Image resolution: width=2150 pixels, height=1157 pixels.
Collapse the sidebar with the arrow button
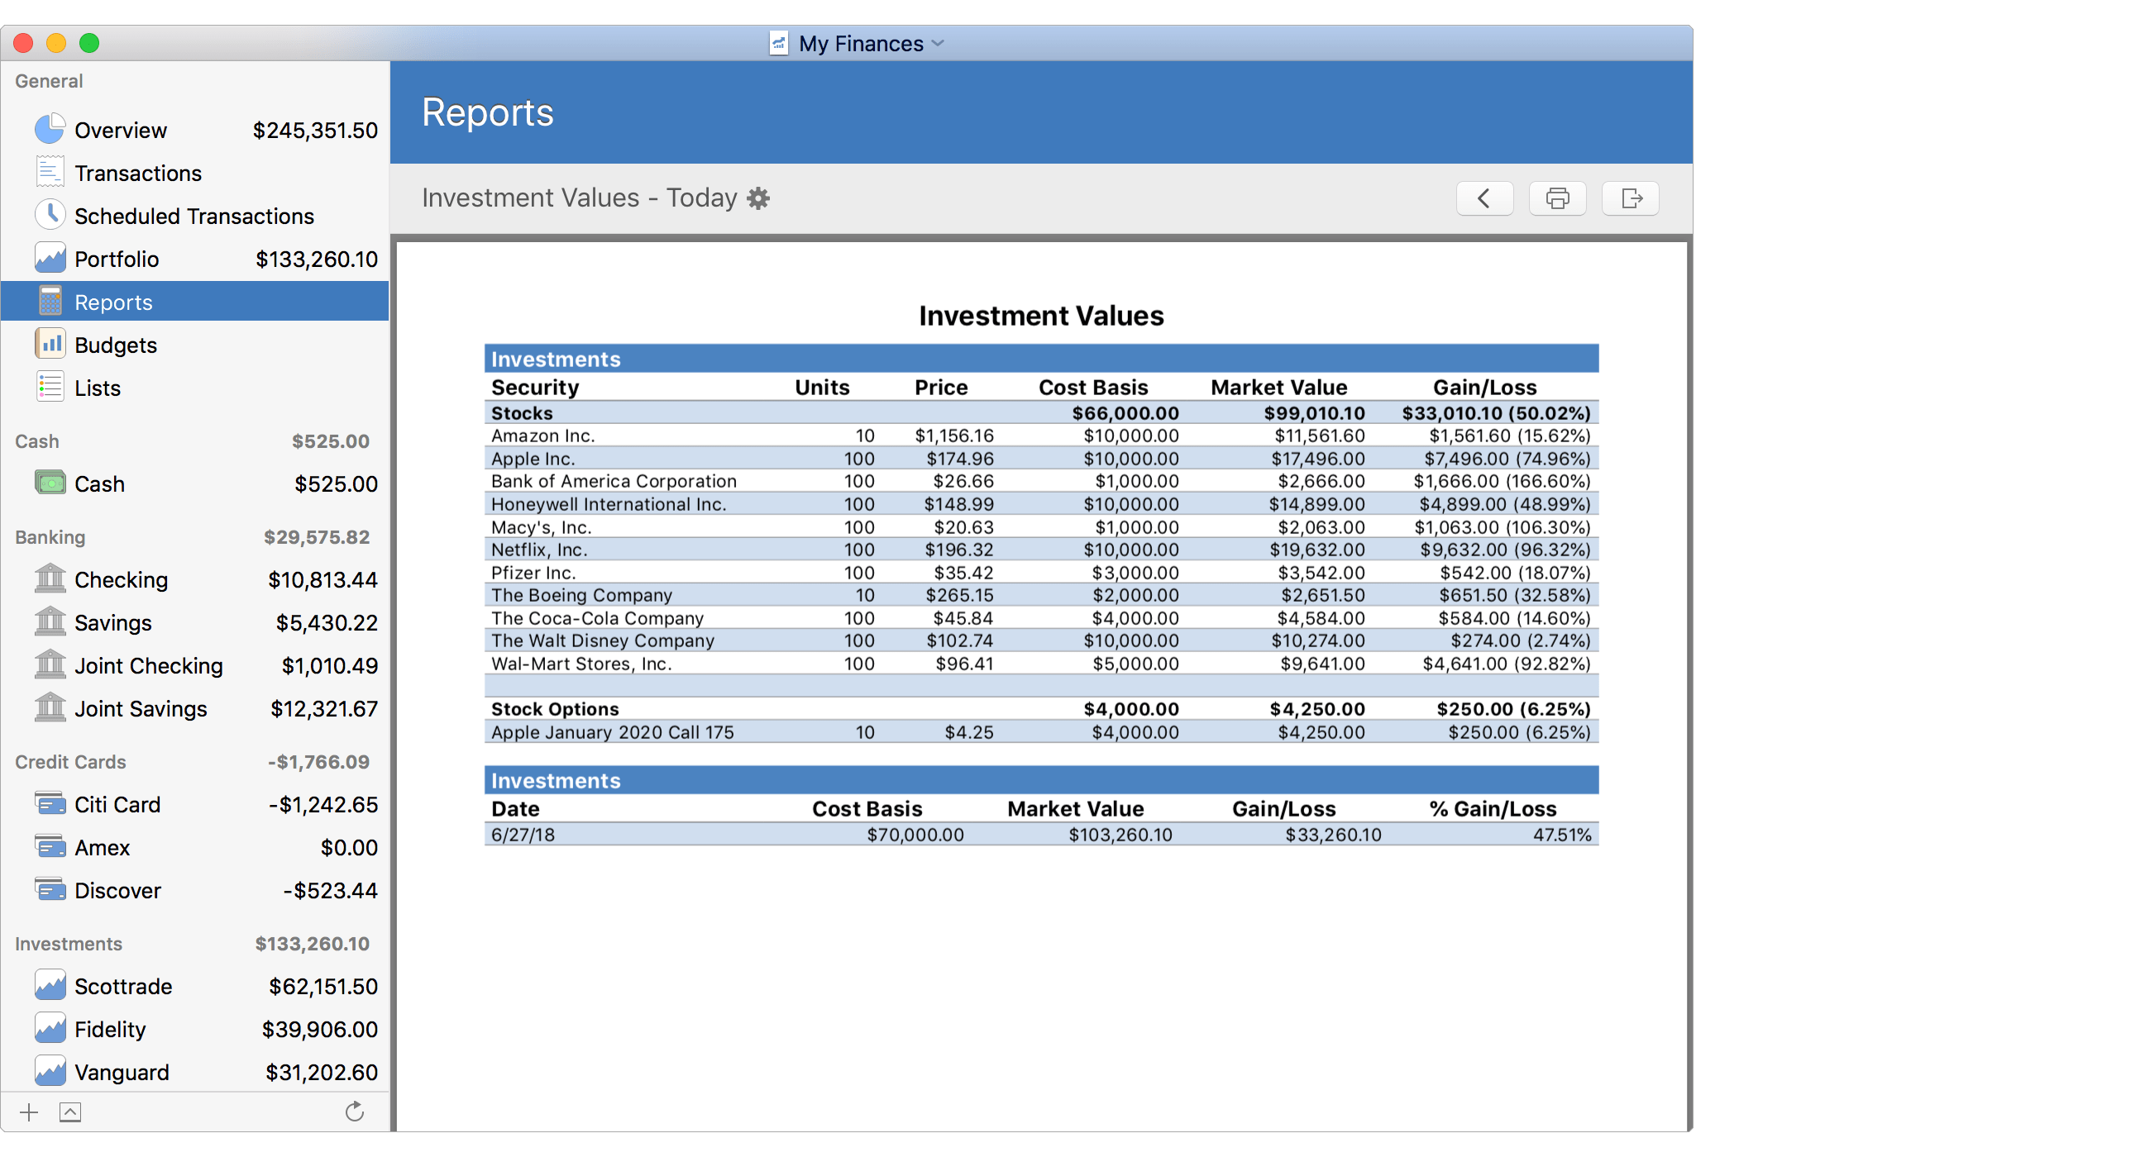tap(70, 1111)
